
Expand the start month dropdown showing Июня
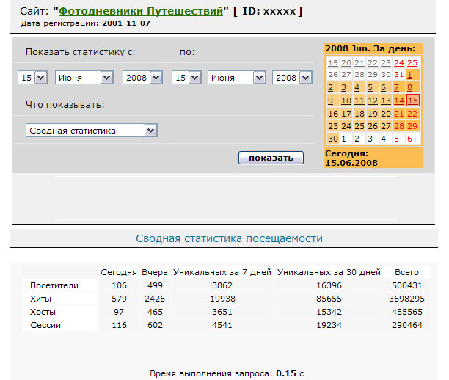coord(84,78)
